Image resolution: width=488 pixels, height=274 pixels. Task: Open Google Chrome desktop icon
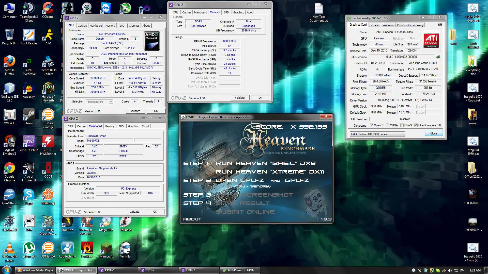pos(9,172)
